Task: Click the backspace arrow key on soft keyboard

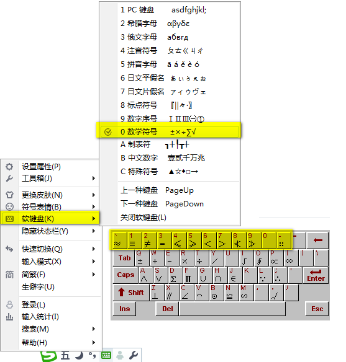Action: tap(317, 241)
